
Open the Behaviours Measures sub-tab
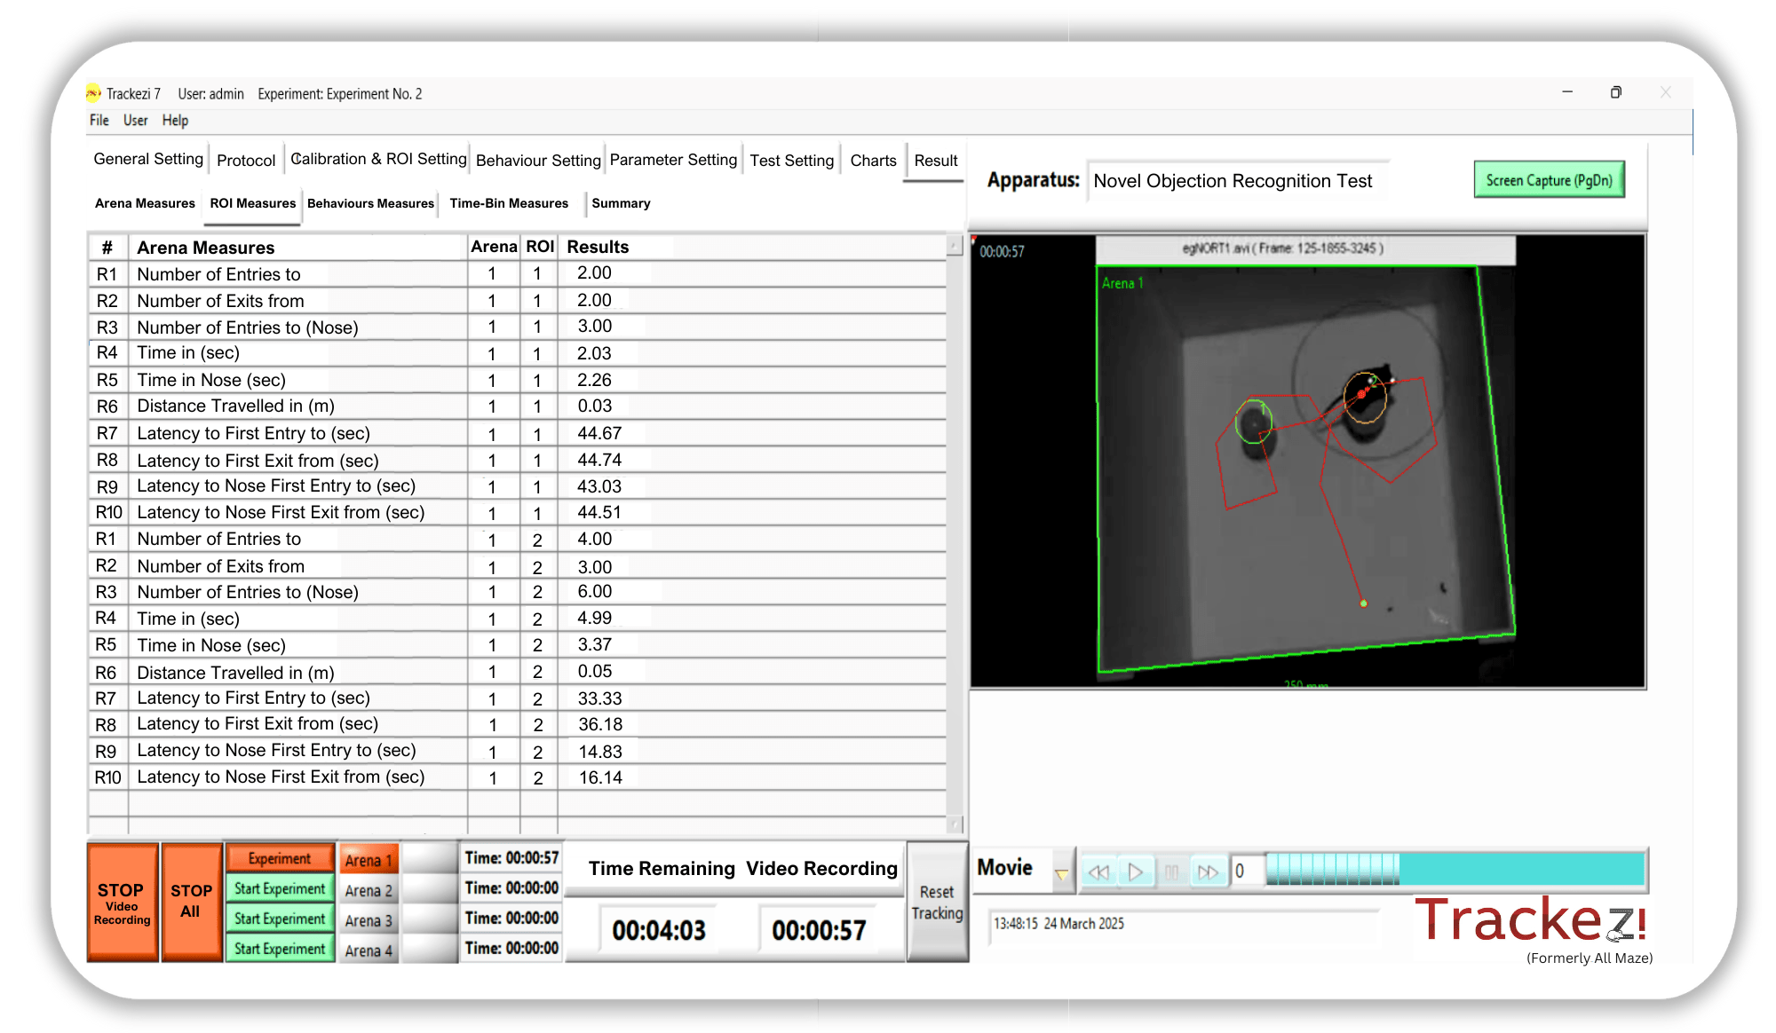coord(370,203)
